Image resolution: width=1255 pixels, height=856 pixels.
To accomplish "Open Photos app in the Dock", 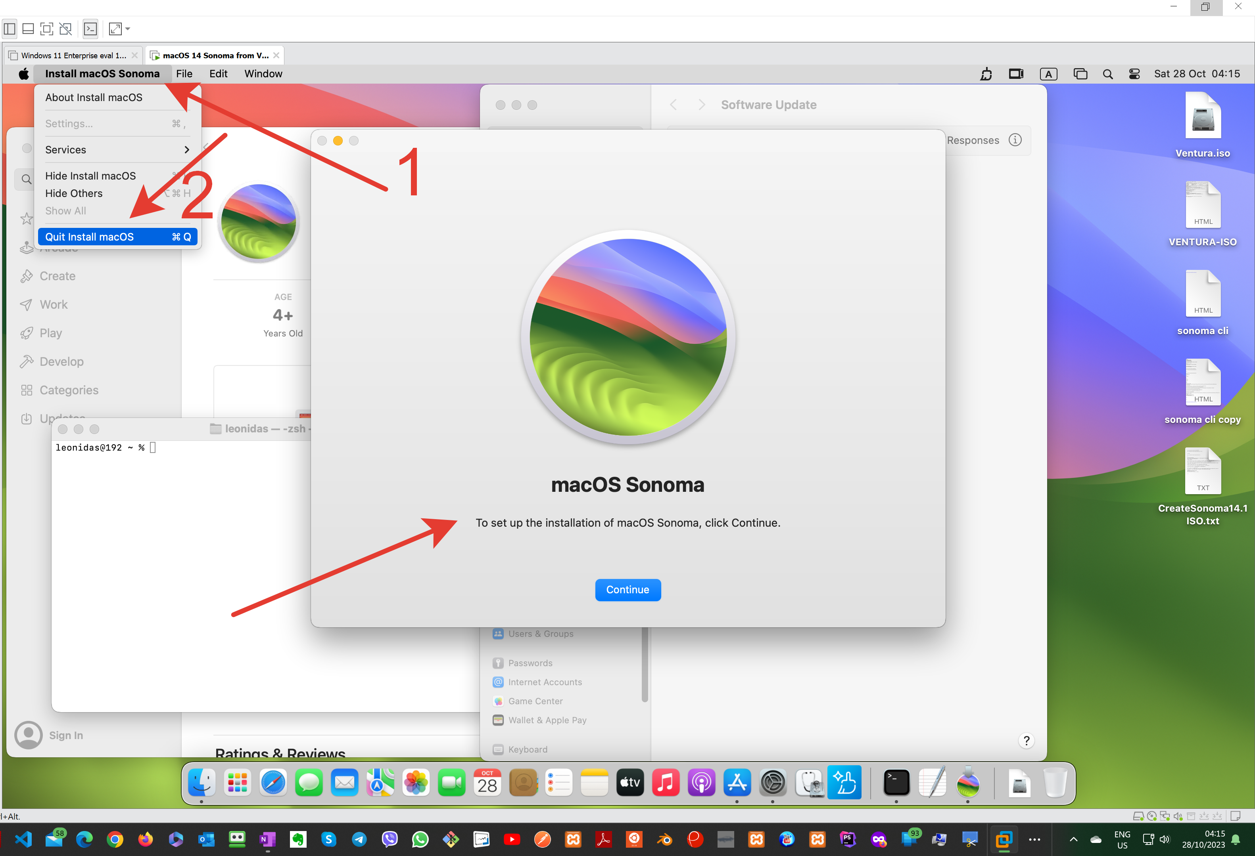I will 416,783.
